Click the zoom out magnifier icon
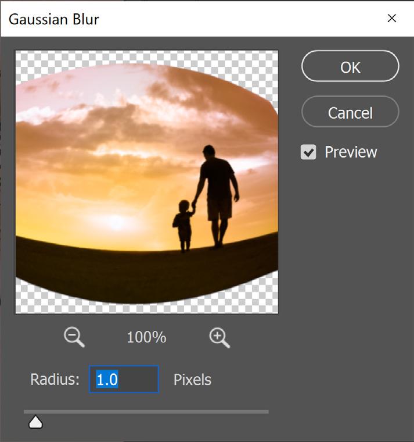The width and height of the screenshot is (414, 442). click(x=74, y=337)
